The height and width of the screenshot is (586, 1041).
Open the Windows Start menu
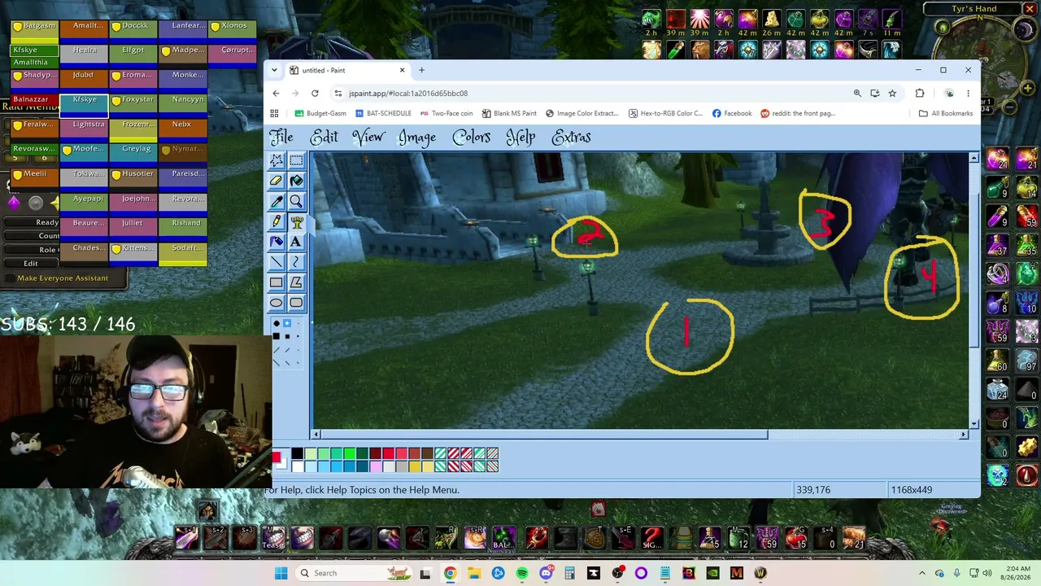[281, 573]
